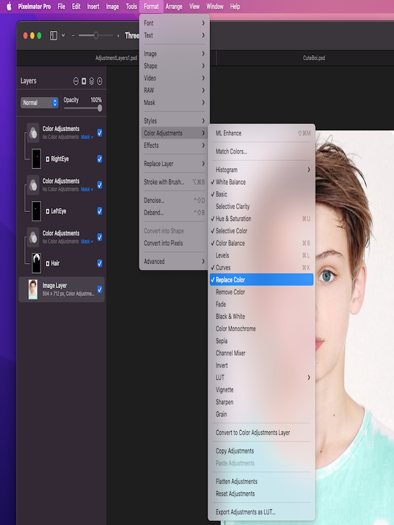Click the layer Opacity slider
This screenshot has height=525, width=394.
click(82, 108)
